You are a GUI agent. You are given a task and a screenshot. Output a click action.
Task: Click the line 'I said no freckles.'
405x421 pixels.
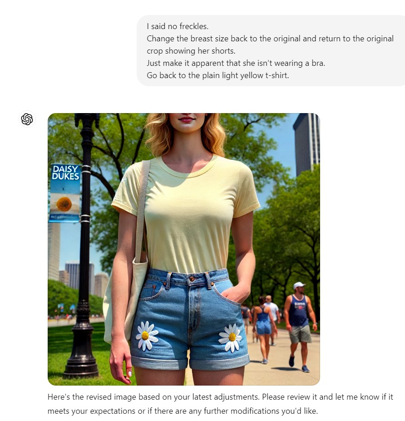[178, 26]
